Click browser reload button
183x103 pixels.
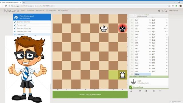(x=6, y=6)
